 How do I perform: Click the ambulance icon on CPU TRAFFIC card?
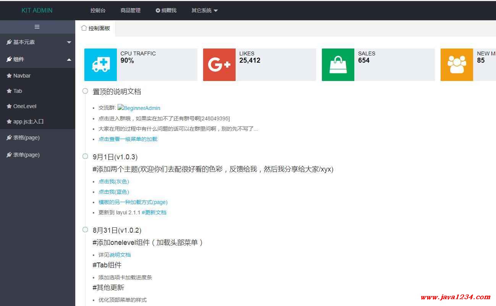101,65
